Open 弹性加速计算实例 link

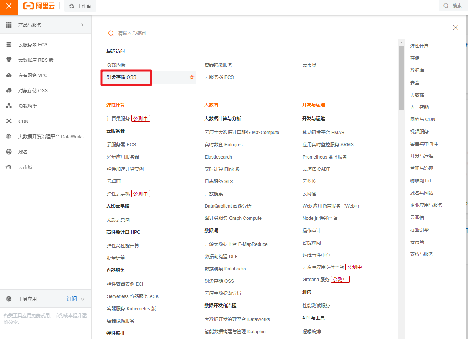pos(125,169)
